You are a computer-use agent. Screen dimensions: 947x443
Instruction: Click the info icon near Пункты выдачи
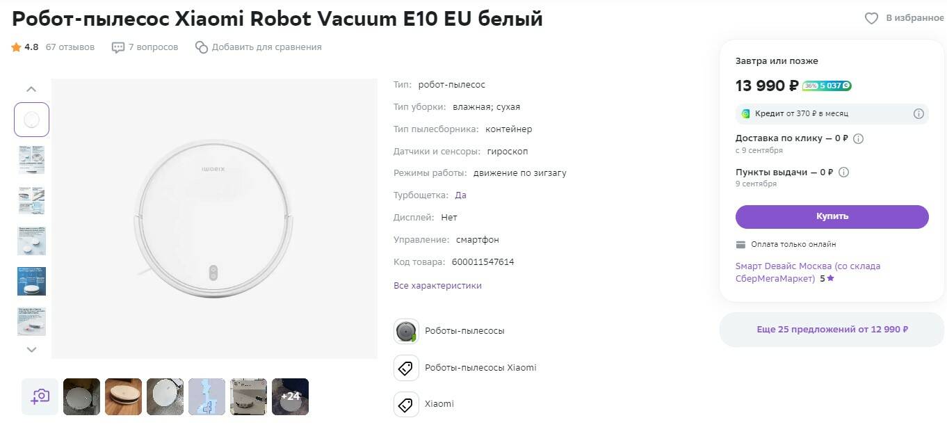842,171
